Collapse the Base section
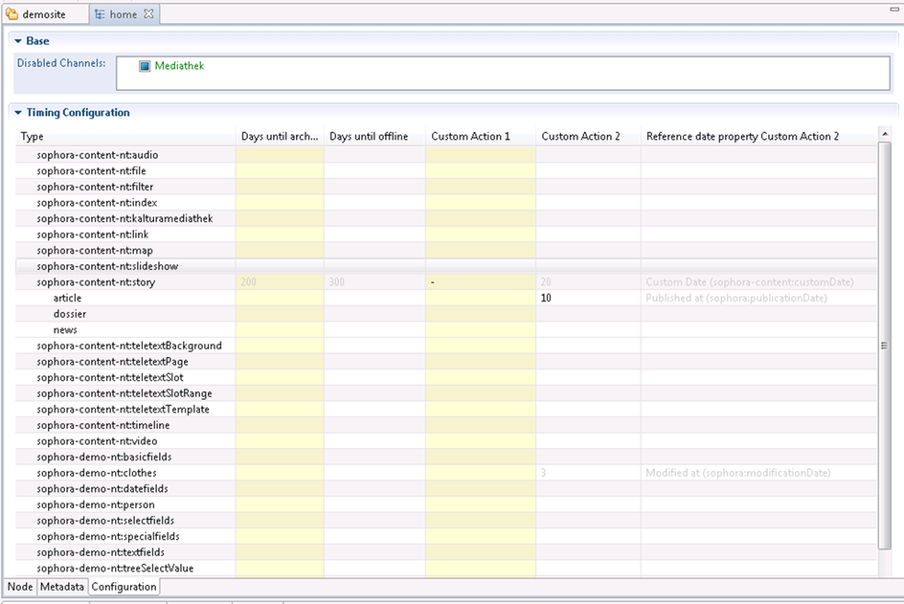This screenshot has width=904, height=604. [x=18, y=41]
